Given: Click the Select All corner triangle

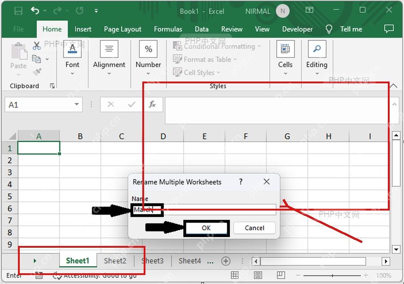Looking at the screenshot, I should coord(12,136).
